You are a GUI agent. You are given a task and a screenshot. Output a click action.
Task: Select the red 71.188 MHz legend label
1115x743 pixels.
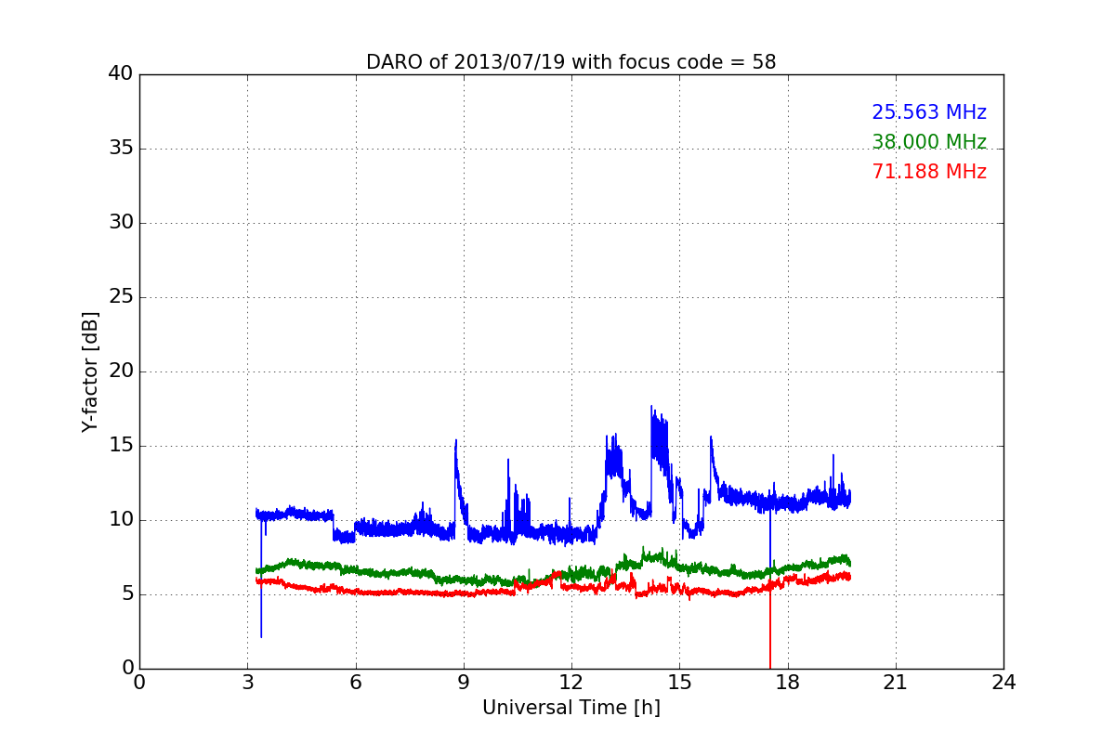tap(929, 172)
